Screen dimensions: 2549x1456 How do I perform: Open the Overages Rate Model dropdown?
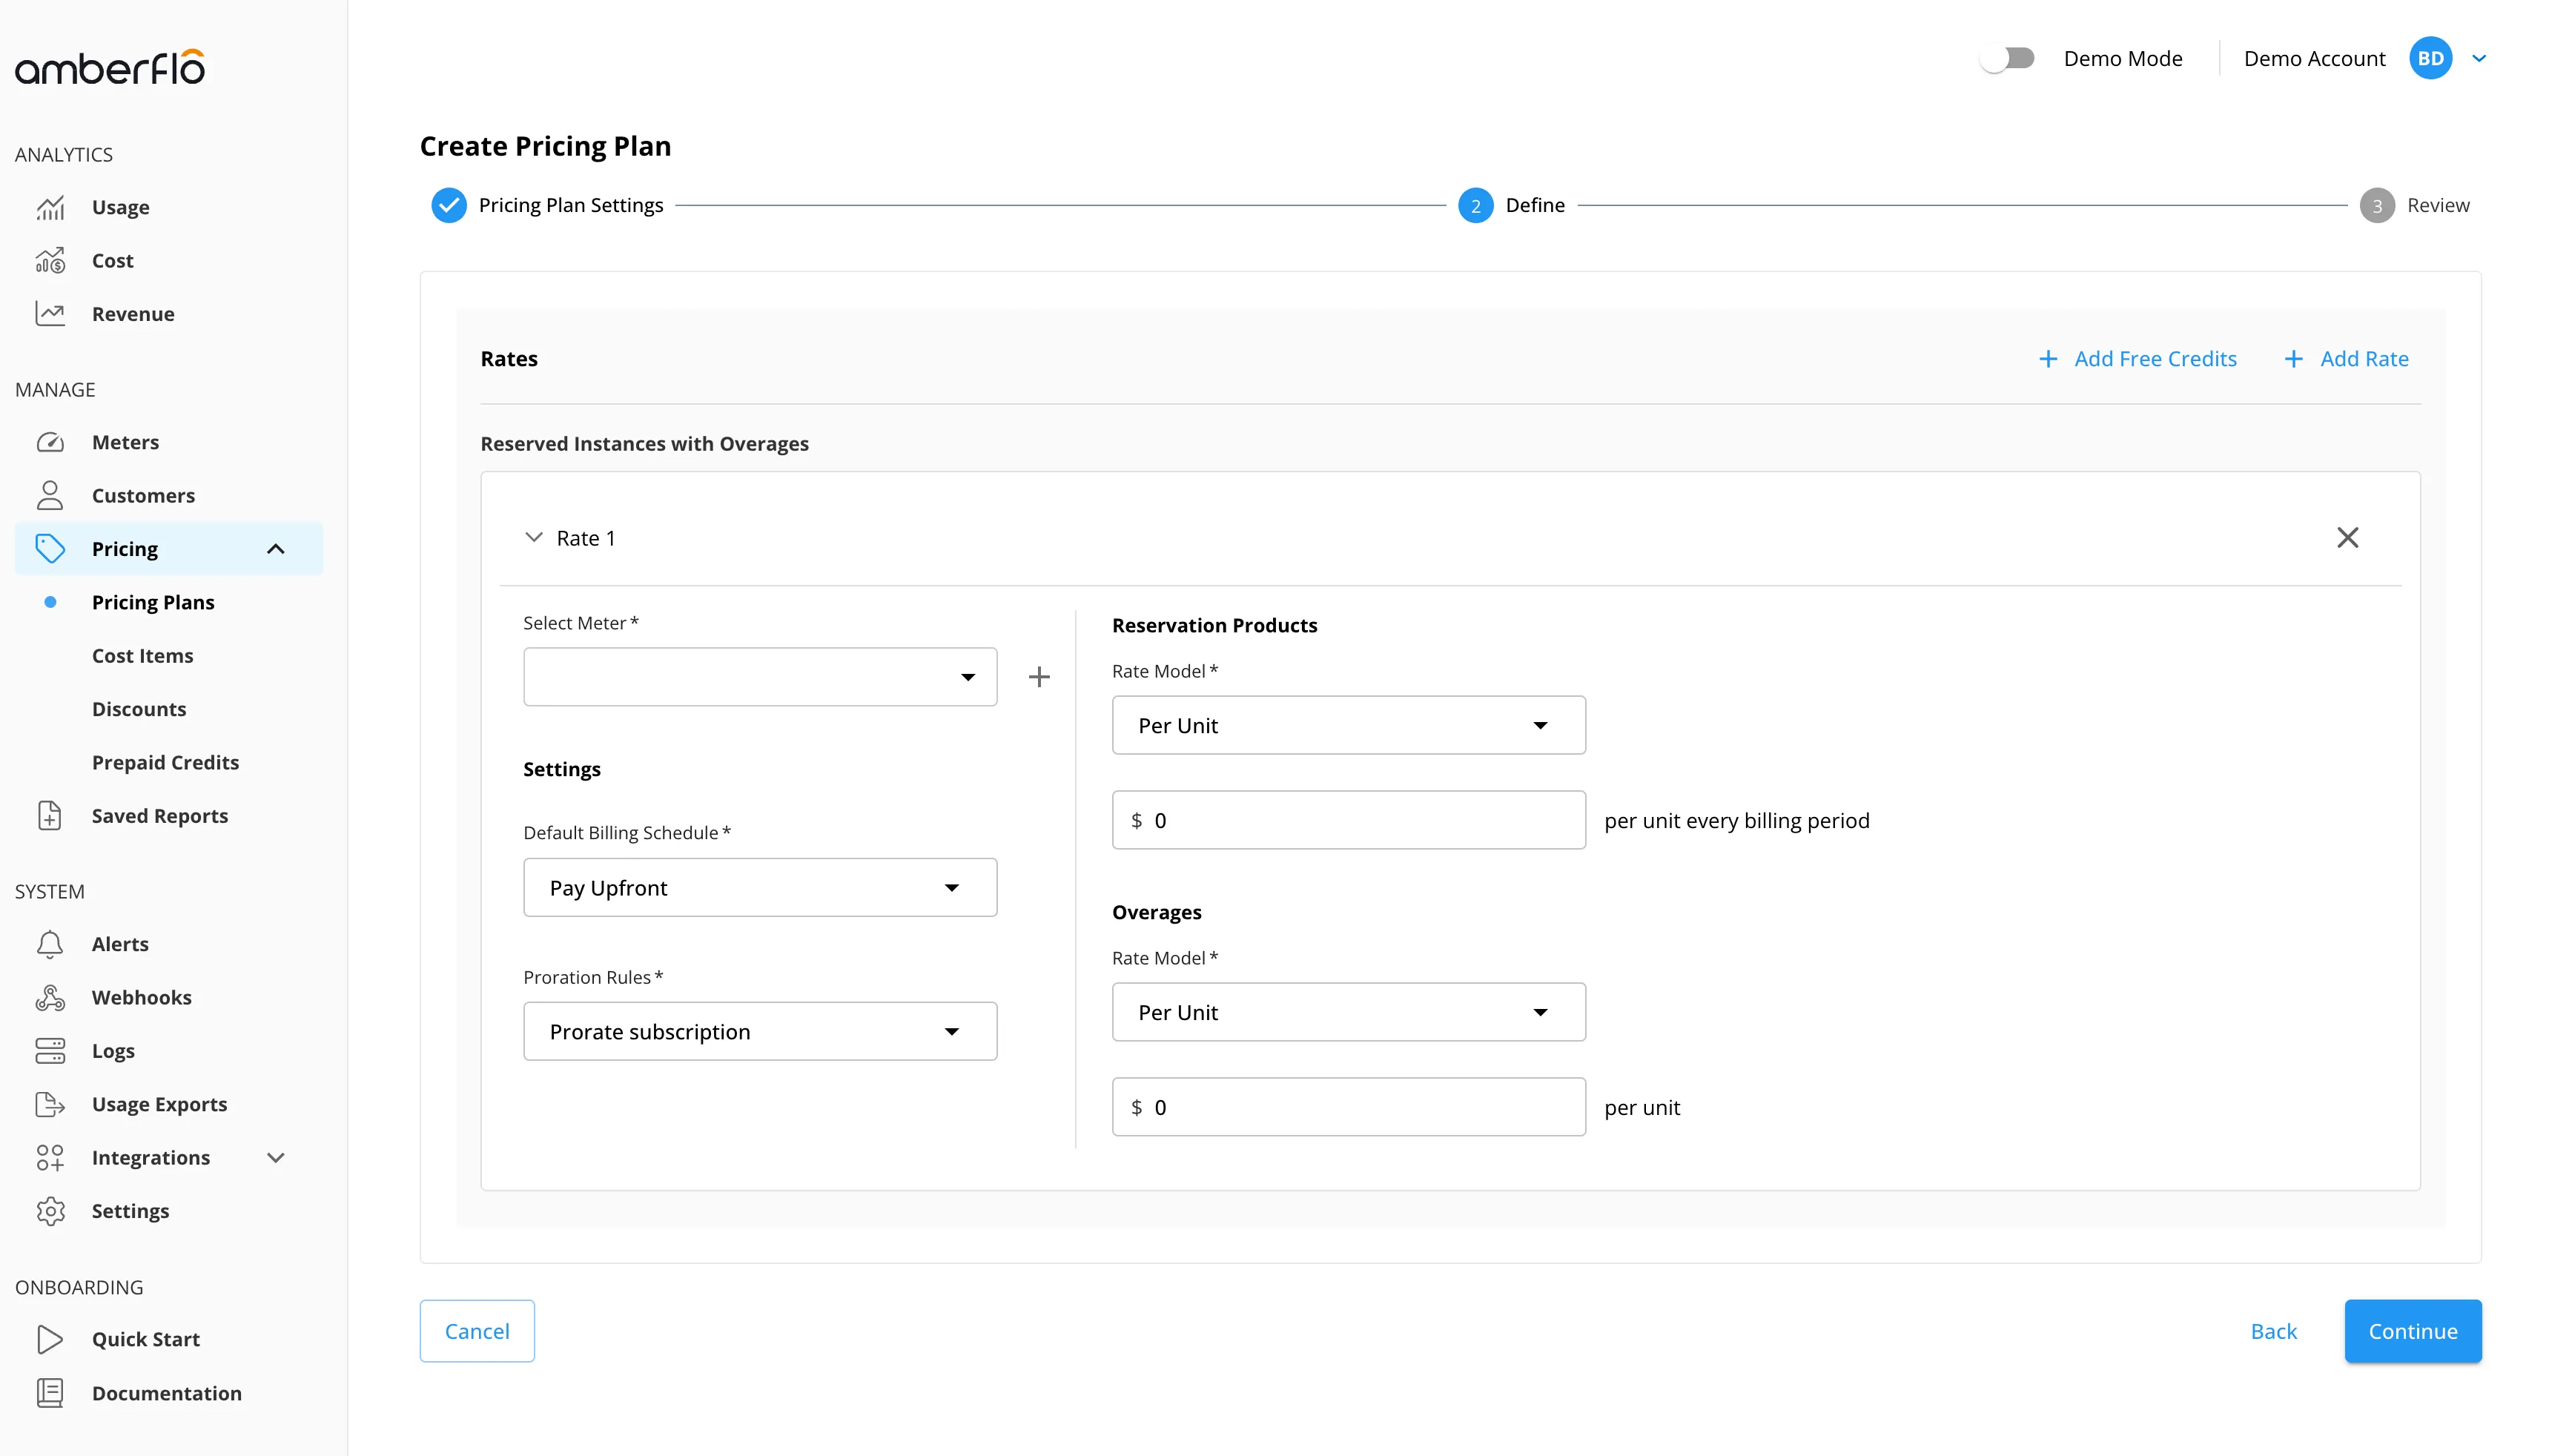click(1348, 1012)
